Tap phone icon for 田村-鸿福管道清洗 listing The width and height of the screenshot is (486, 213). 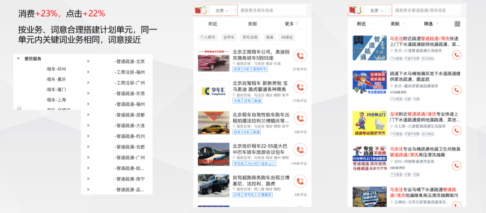456,165
